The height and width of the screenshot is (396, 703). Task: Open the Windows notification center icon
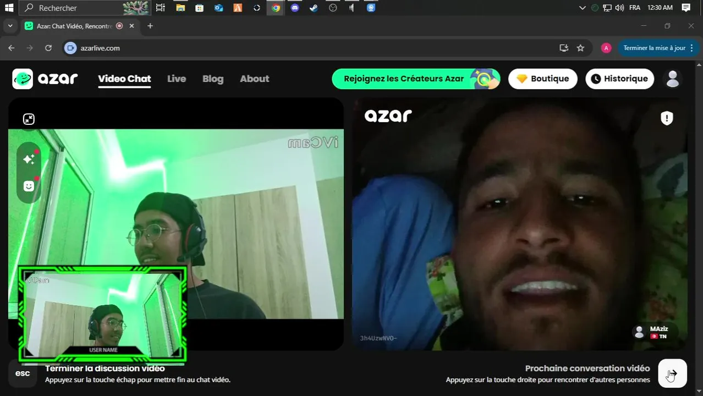tap(686, 8)
